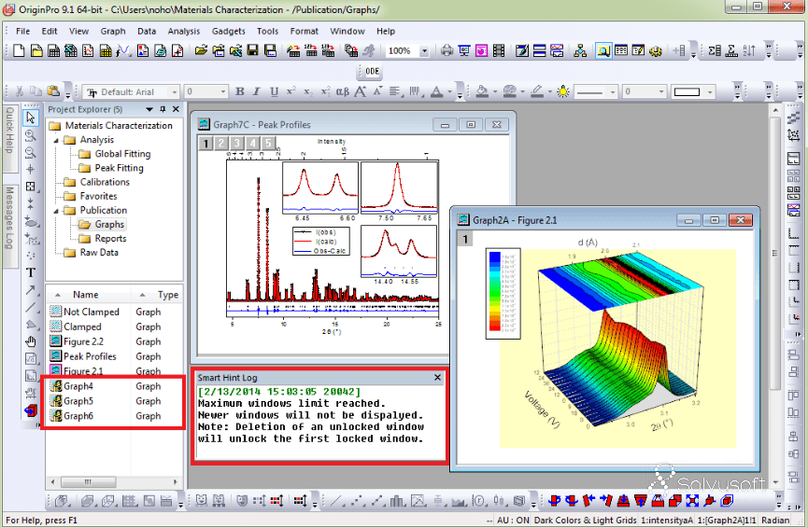This screenshot has width=808, height=528.
Task: Click the Line/Border Color pencil icon
Action: [x=537, y=91]
